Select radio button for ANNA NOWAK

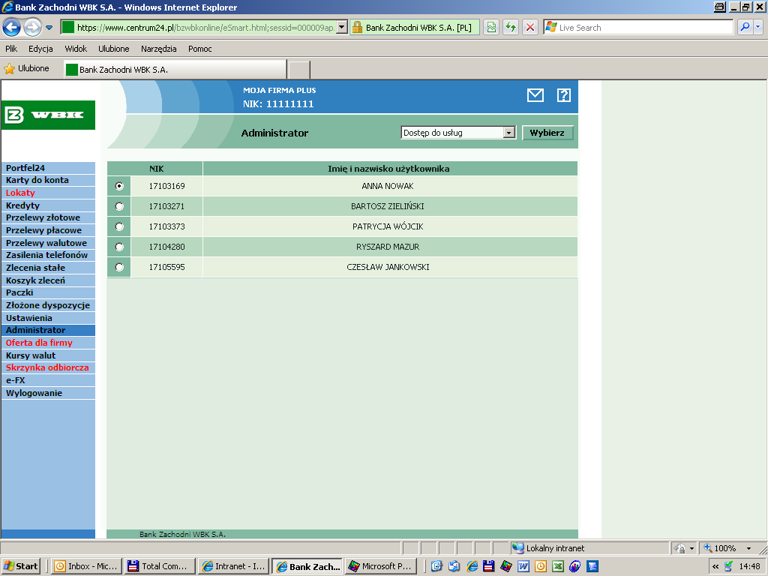coord(119,186)
